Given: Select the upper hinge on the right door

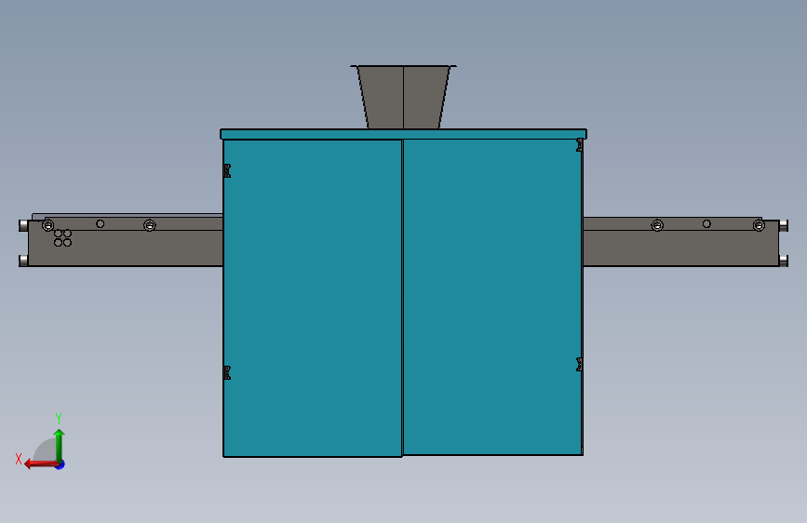Looking at the screenshot, I should tap(580, 144).
